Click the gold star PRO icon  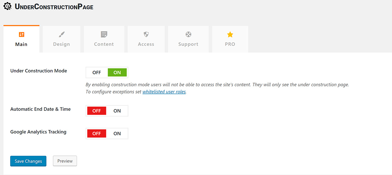tap(230, 34)
